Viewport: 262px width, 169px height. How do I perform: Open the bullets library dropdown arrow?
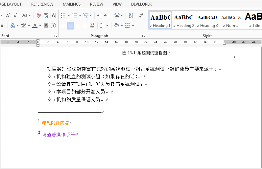pyautogui.click(x=69, y=16)
